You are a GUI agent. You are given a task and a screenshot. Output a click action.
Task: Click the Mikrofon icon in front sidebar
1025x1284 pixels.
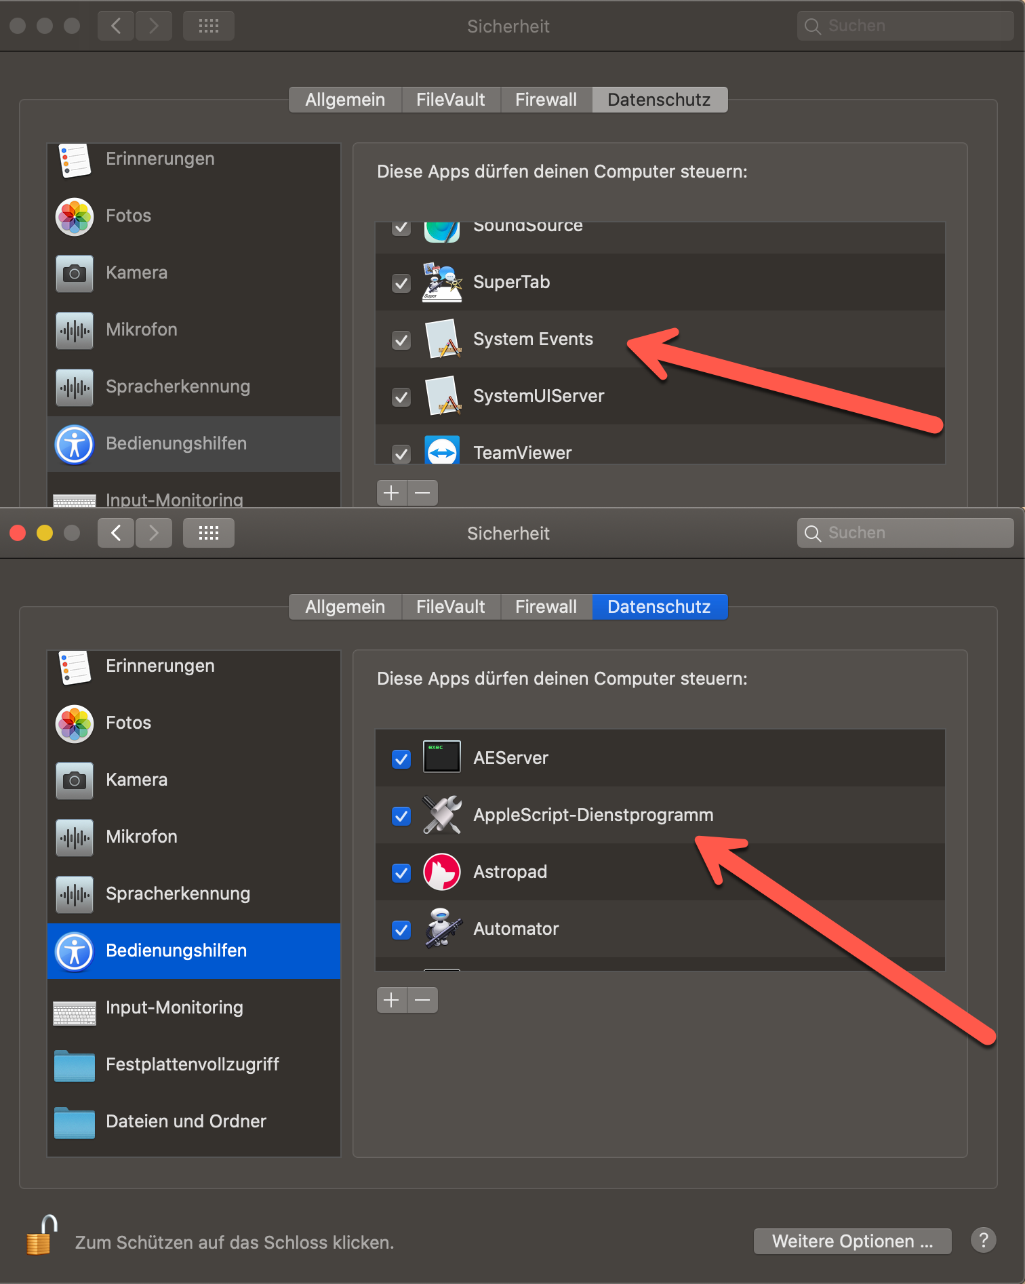(x=75, y=837)
